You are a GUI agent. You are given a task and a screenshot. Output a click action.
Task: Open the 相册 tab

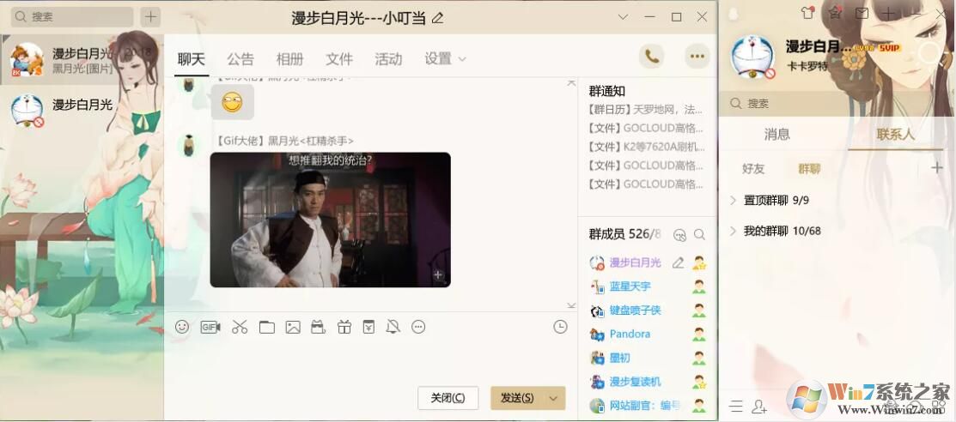(x=289, y=59)
